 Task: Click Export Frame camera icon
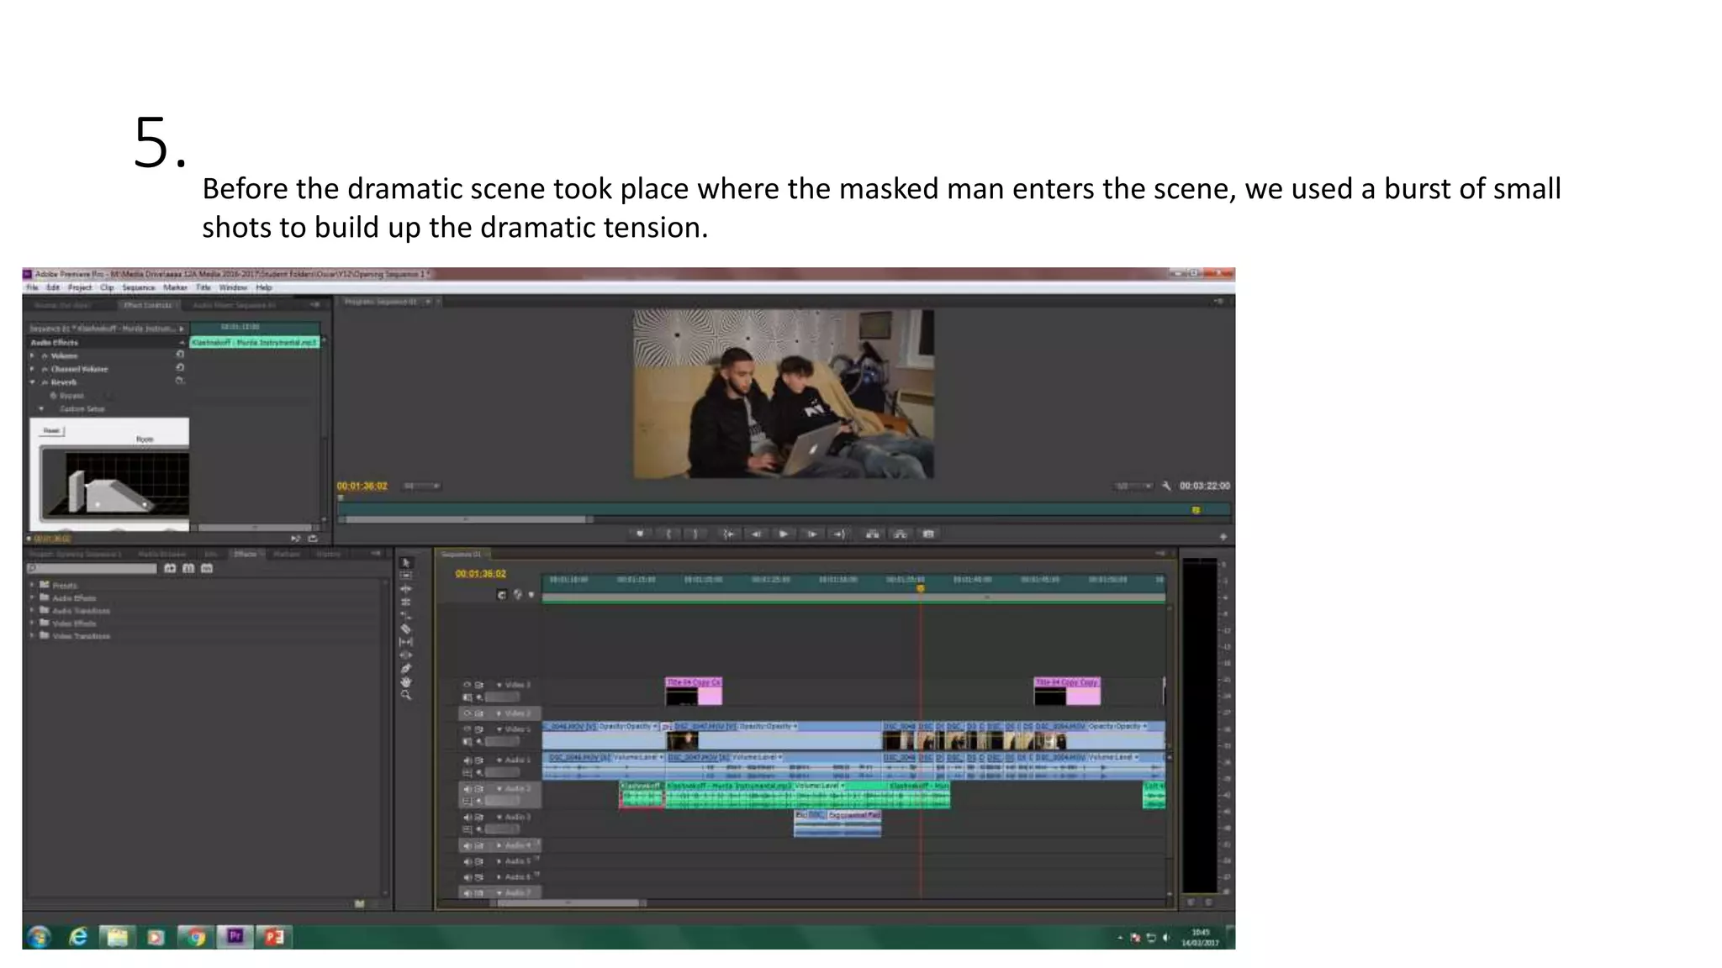pos(928,534)
